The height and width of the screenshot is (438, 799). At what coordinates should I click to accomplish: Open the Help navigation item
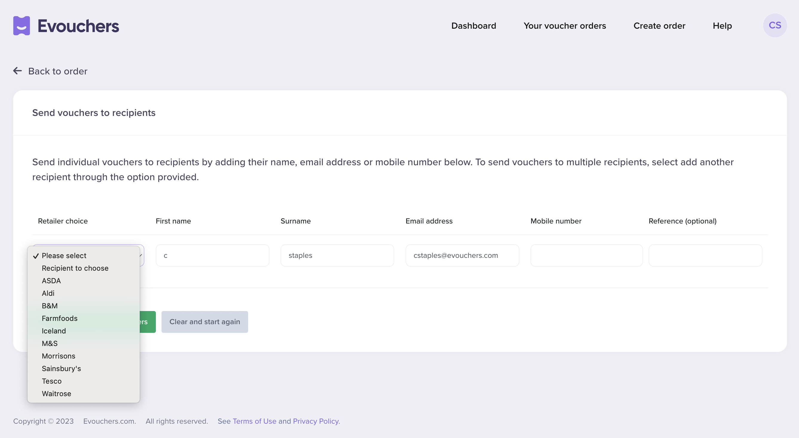tap(722, 26)
